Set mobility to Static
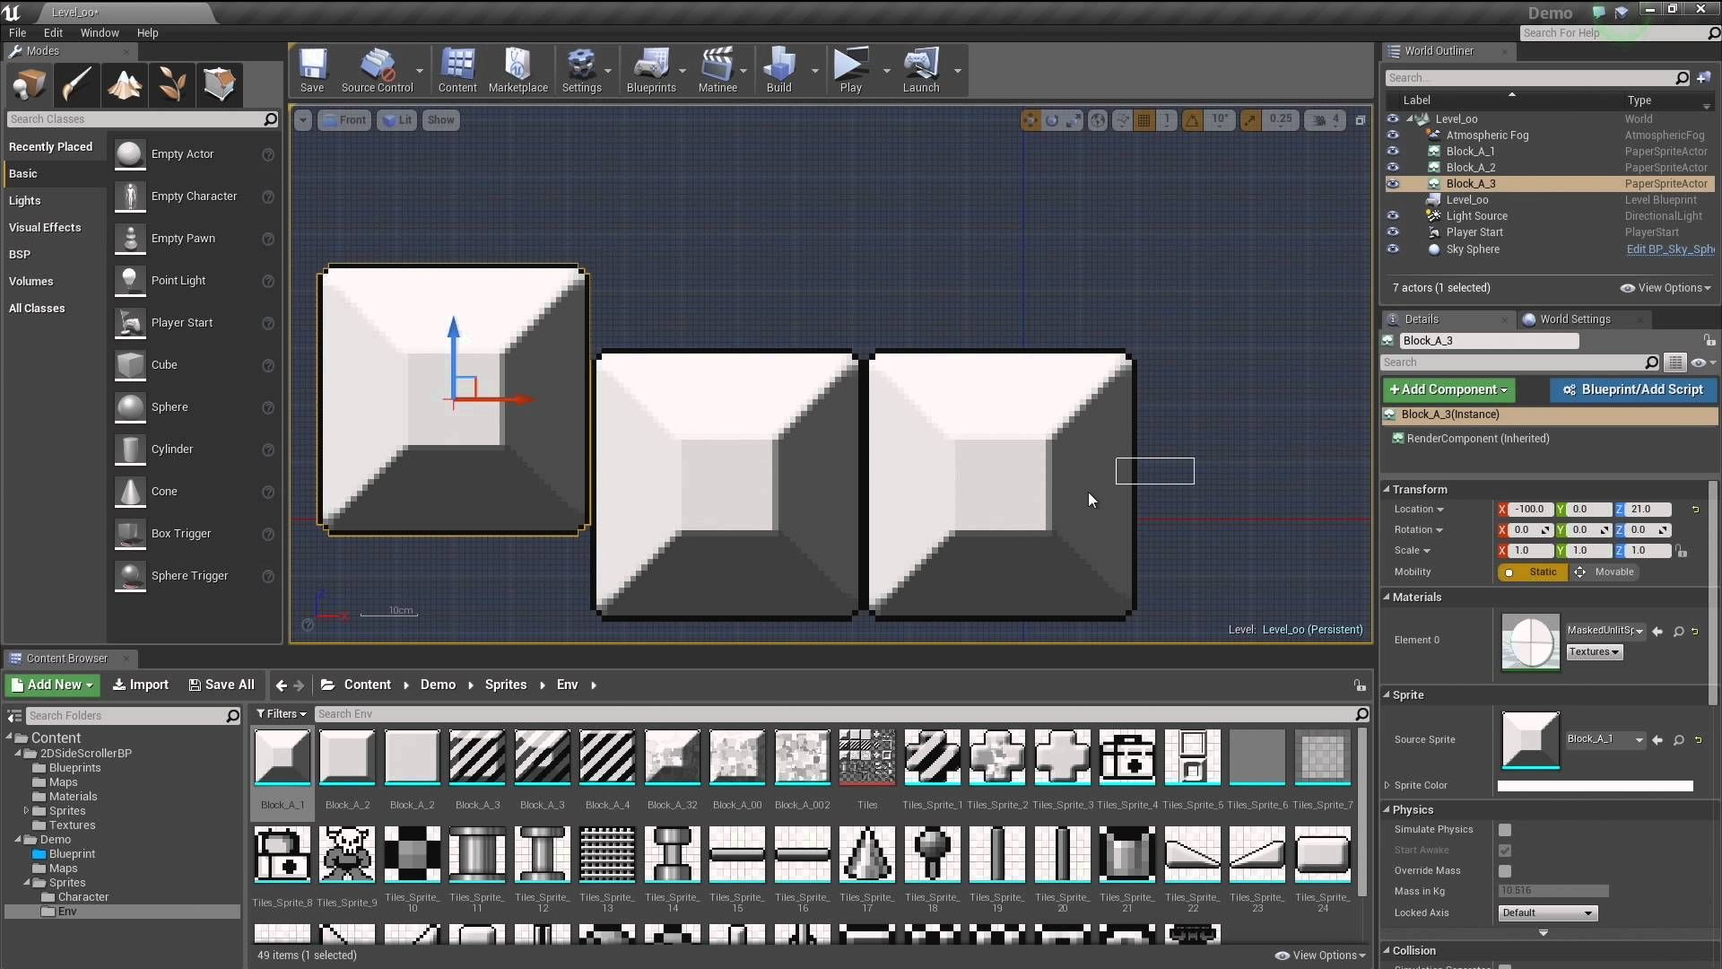This screenshot has width=1722, height=969. tap(1533, 572)
